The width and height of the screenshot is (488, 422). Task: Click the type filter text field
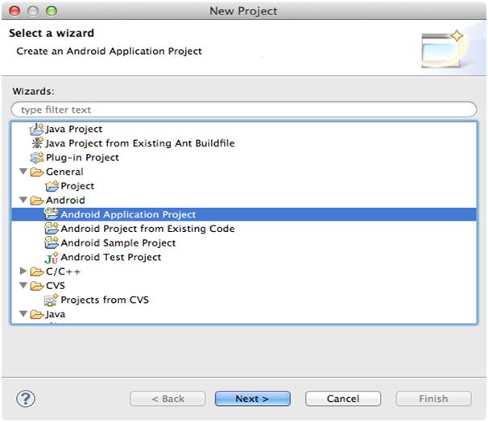click(x=244, y=110)
